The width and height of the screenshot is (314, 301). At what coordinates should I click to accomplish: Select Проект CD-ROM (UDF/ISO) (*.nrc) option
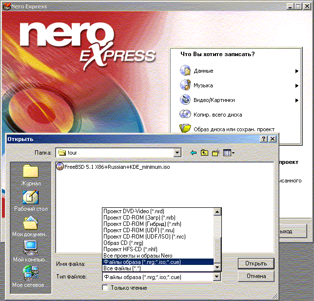click(x=158, y=237)
